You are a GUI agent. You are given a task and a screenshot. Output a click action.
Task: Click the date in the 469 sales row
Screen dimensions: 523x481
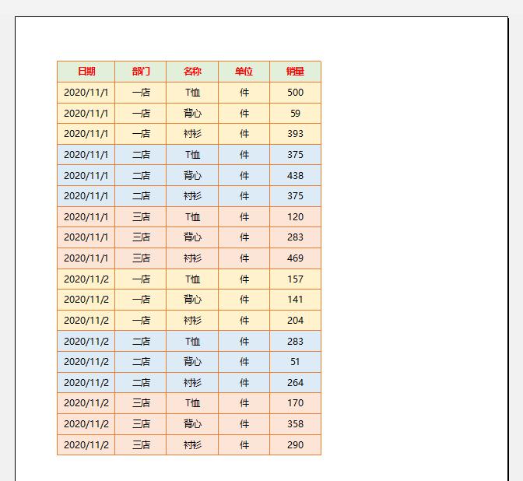click(x=86, y=258)
